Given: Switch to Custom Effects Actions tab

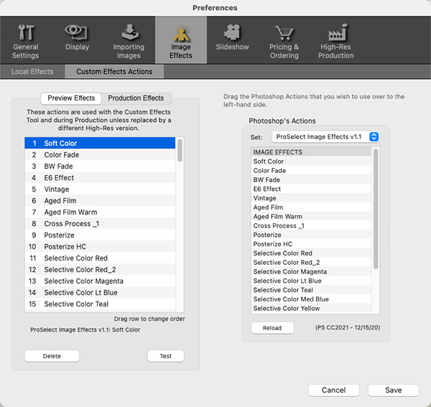Looking at the screenshot, I should click(114, 72).
